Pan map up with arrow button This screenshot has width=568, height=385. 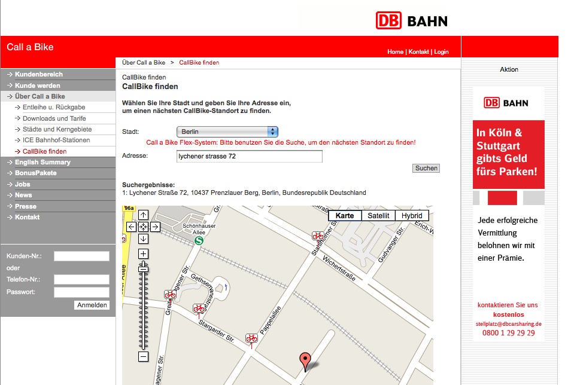click(x=144, y=215)
